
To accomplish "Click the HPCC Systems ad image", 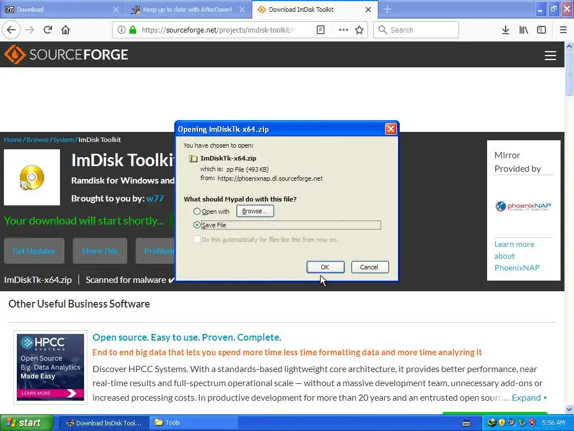I will click(50, 367).
